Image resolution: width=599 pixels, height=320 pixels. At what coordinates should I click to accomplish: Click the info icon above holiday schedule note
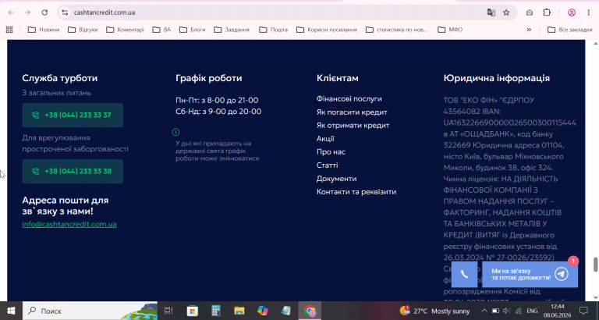click(175, 132)
